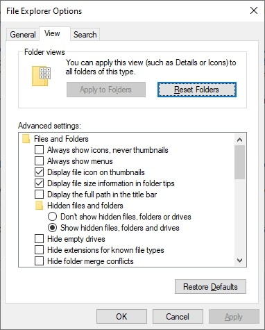Click the Files and Folders folder icon
This screenshot has width=265, height=330.
26,139
